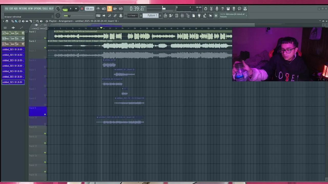The image size is (328, 184).
Task: Open the Channel Rack icon
Action: (x=177, y=16)
